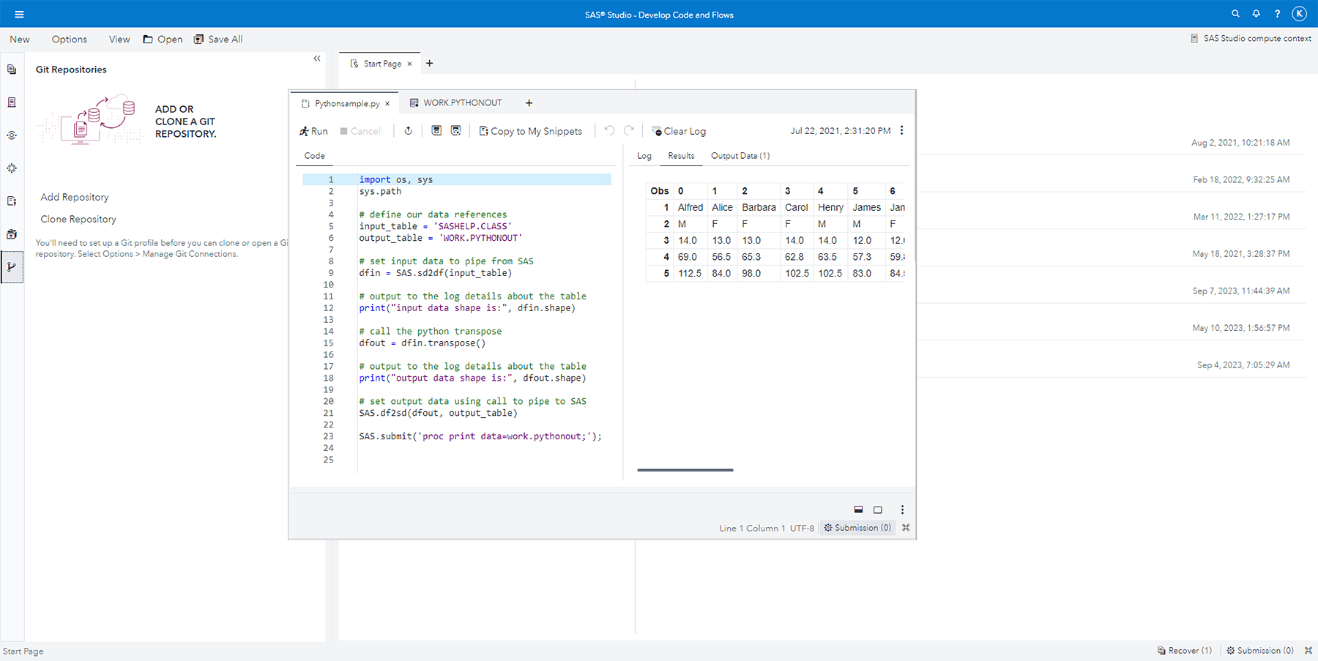
Task: Open the Snippets pane in sidebar
Action: [x=12, y=201]
